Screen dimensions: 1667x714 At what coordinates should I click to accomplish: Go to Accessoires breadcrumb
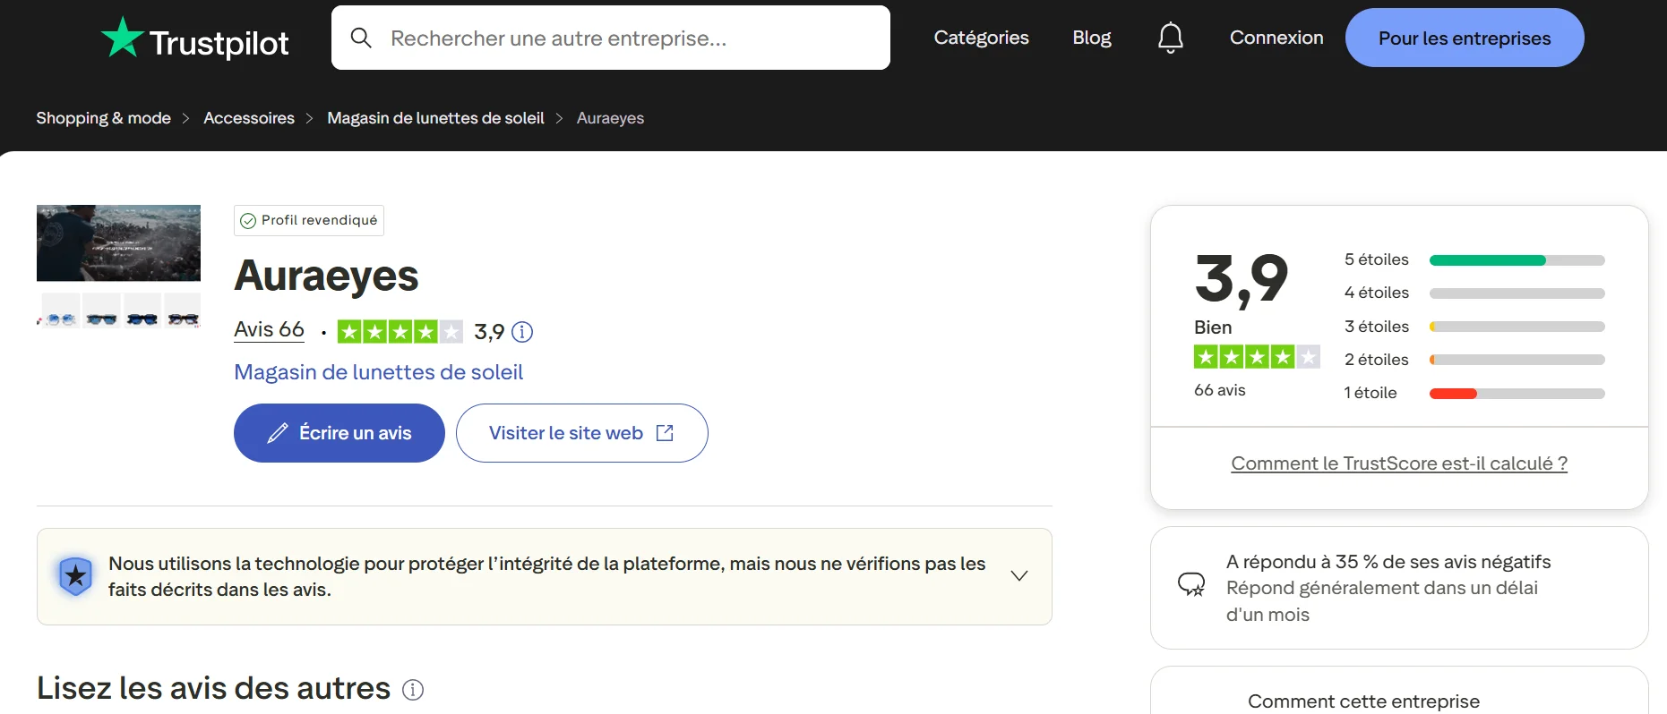[x=249, y=118]
